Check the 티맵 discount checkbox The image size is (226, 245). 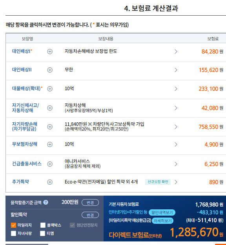click(42, 234)
